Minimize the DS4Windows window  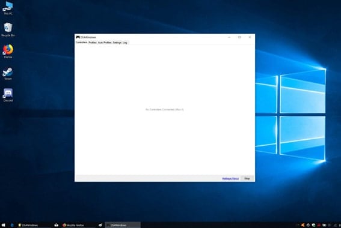click(x=229, y=37)
